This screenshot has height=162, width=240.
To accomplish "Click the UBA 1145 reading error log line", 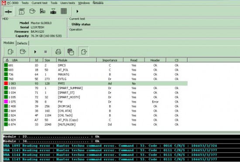I will (x=110, y=159).
